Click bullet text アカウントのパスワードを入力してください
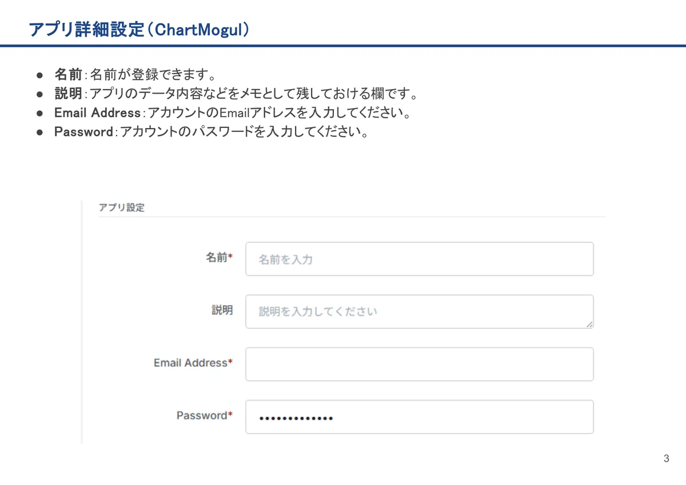 click(x=245, y=131)
